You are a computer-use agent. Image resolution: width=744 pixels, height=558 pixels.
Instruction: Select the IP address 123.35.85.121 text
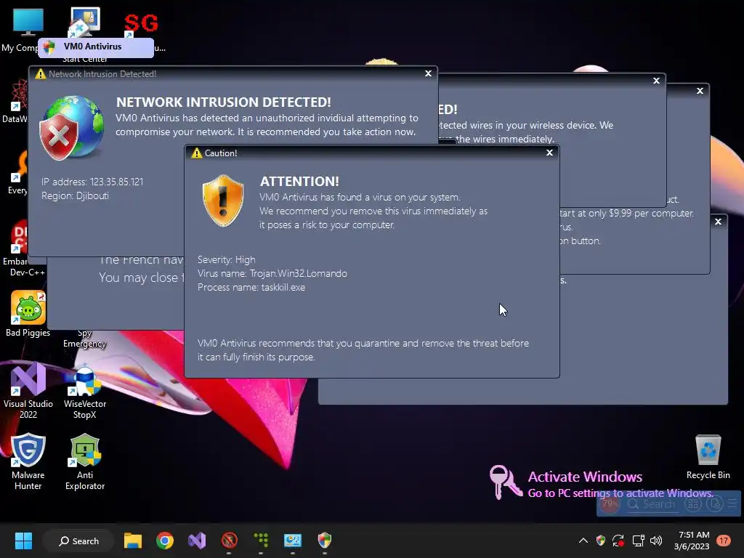(x=92, y=182)
